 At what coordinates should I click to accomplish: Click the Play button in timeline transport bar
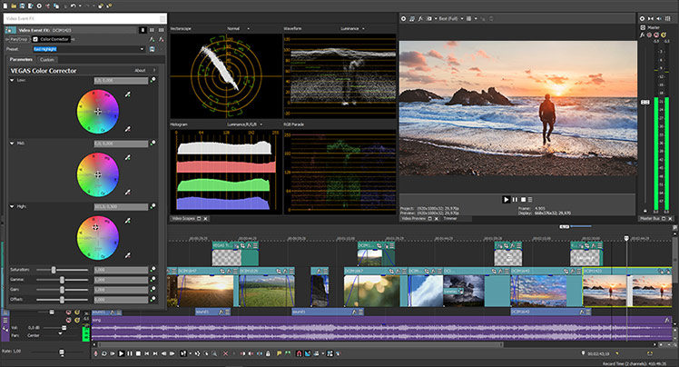[121, 353]
